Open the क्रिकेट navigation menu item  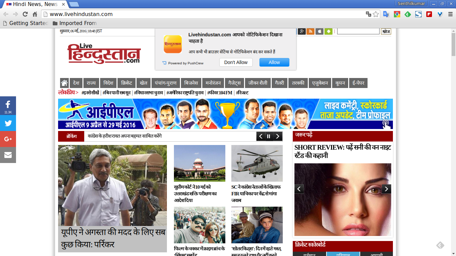[x=127, y=83]
